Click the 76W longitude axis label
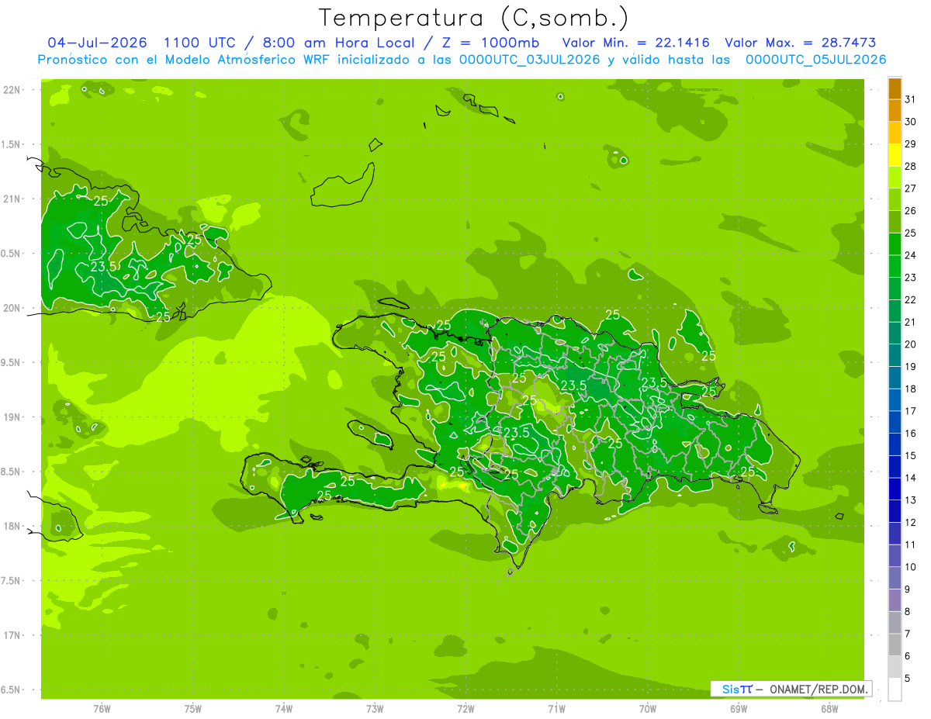 click(102, 709)
